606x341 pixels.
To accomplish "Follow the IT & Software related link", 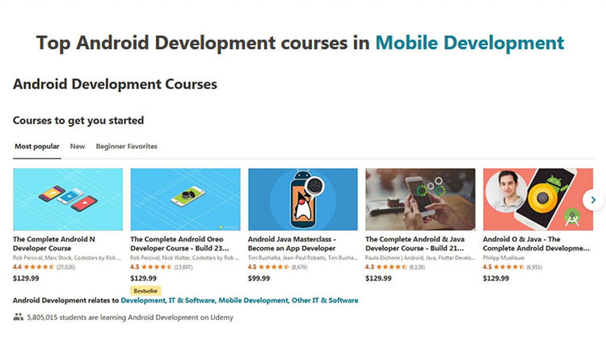I will pyautogui.click(x=192, y=300).
